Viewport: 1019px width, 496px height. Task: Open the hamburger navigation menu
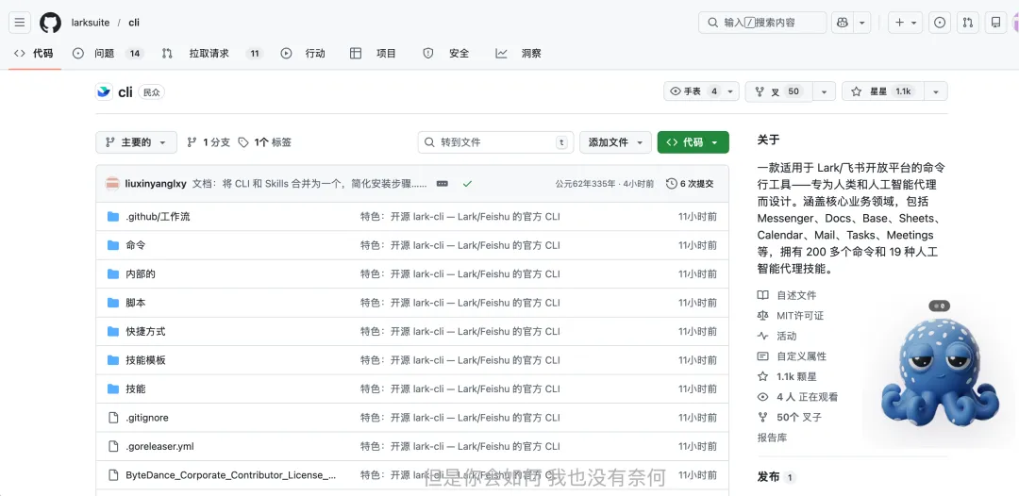tap(20, 23)
